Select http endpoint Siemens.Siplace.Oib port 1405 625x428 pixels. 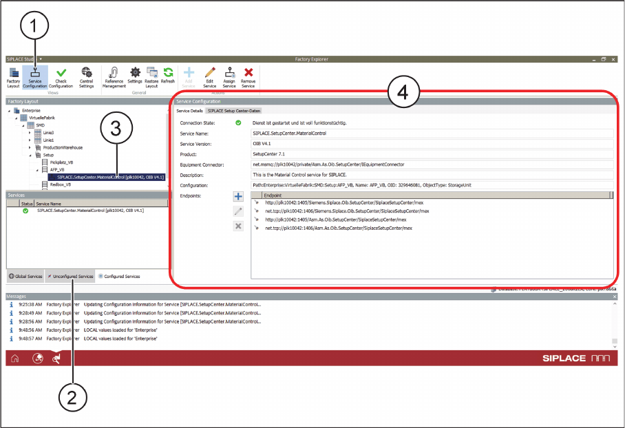344,202
